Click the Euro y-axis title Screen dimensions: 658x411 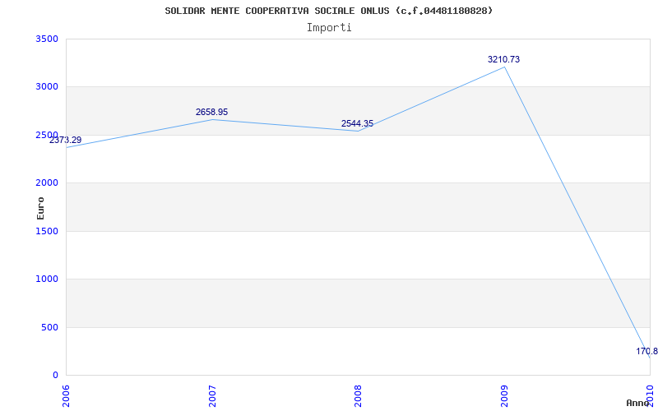coord(40,208)
